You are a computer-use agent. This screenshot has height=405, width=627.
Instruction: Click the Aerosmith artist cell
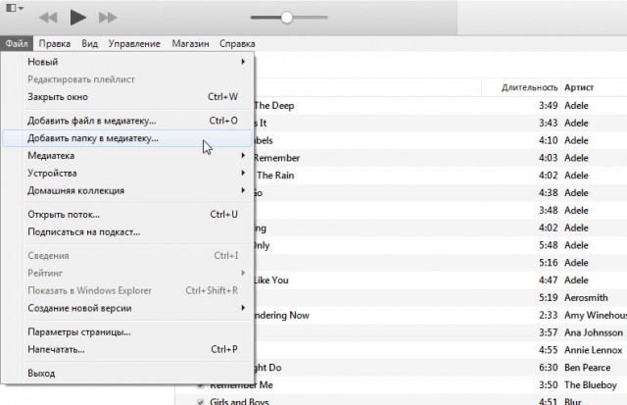pyautogui.click(x=586, y=298)
